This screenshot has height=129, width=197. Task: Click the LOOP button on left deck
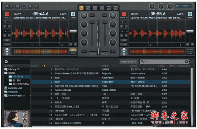(7, 45)
